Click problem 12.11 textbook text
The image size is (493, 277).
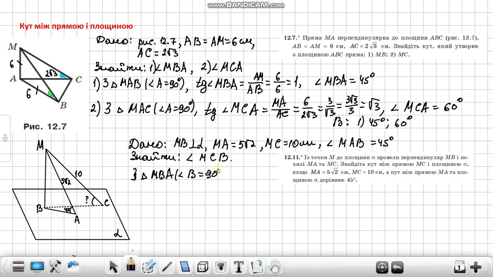(x=377, y=169)
